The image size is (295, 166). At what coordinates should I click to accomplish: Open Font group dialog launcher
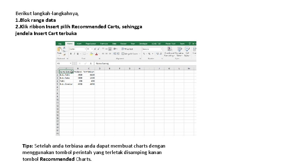point(100,58)
